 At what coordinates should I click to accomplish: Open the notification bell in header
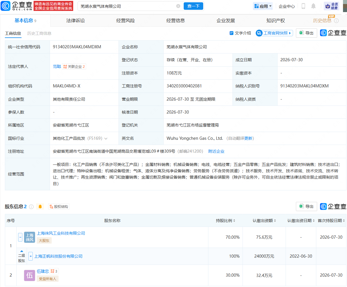[x=313, y=6]
